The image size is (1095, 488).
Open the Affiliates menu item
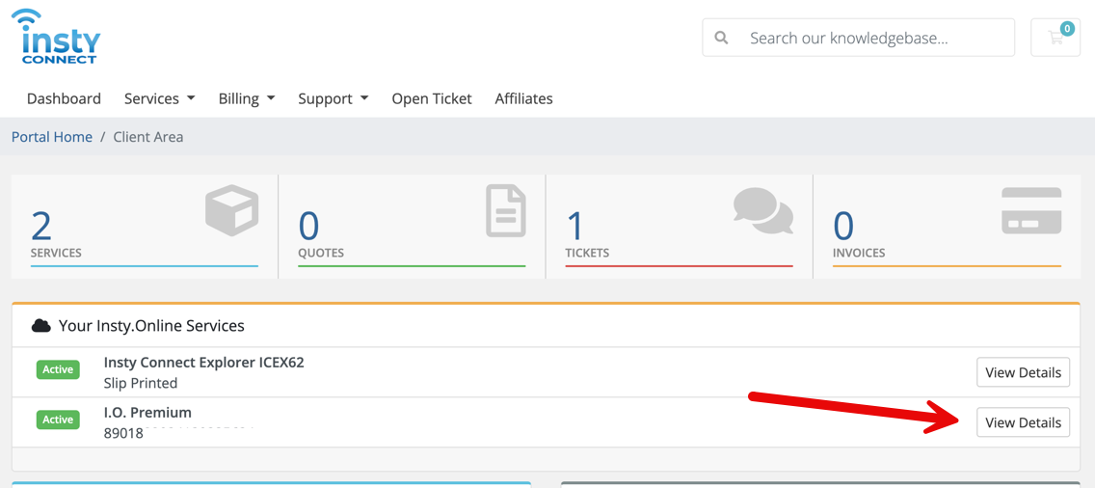[523, 98]
